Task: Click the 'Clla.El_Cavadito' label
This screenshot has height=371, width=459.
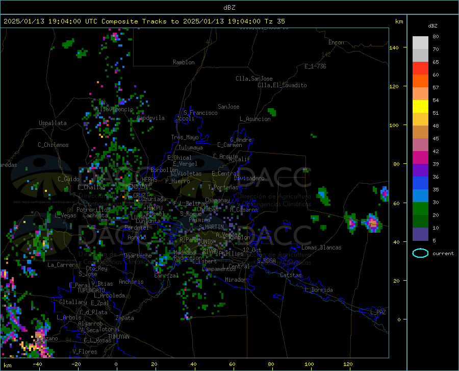Action: [282, 85]
